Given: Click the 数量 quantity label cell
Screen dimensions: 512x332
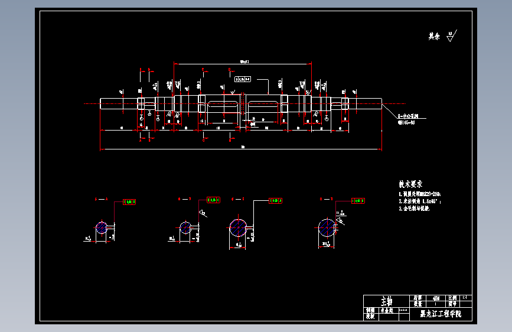Looking at the screenshot, I should click(418, 304).
